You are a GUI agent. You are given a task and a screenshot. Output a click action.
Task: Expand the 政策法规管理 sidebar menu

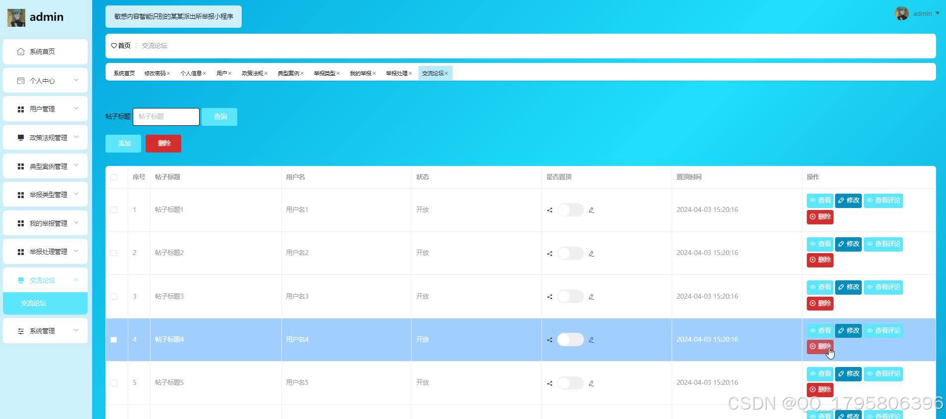pos(45,138)
